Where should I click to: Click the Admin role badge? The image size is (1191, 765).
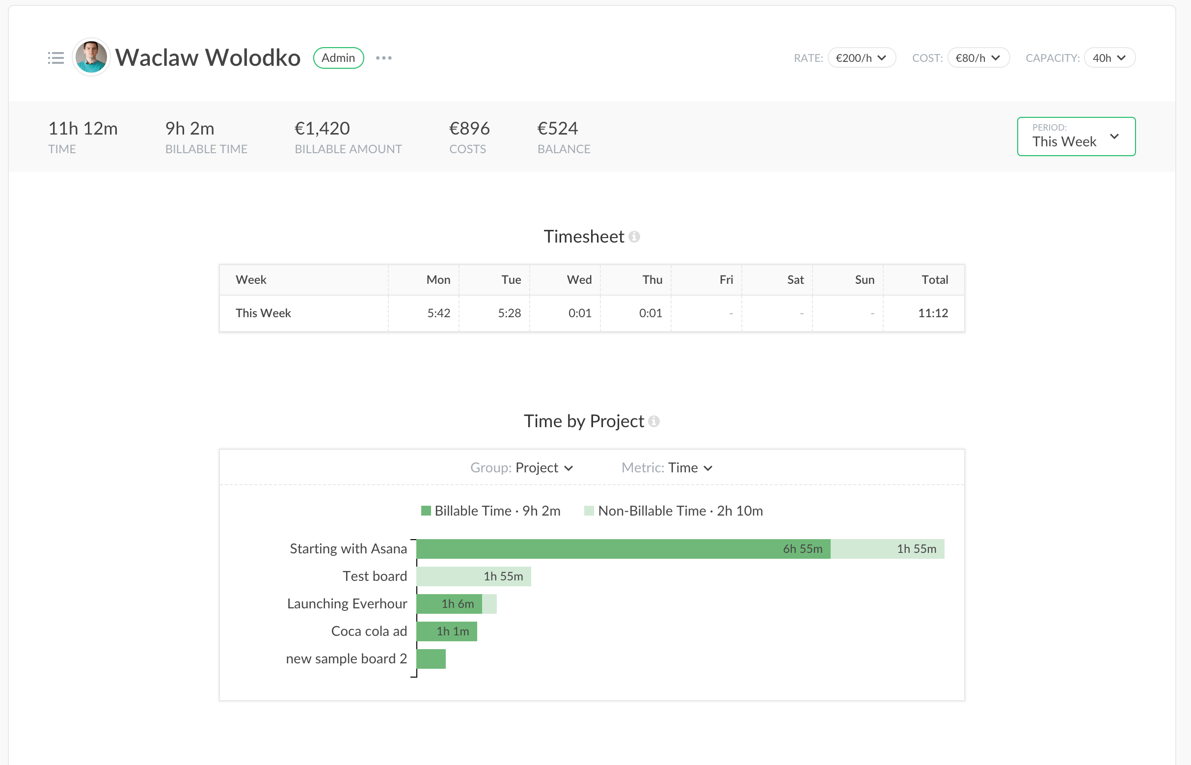pyautogui.click(x=338, y=57)
